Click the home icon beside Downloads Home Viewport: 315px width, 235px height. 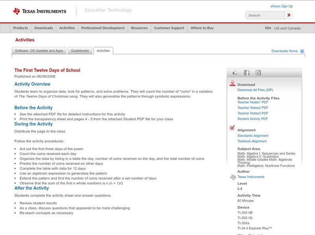click(302, 51)
